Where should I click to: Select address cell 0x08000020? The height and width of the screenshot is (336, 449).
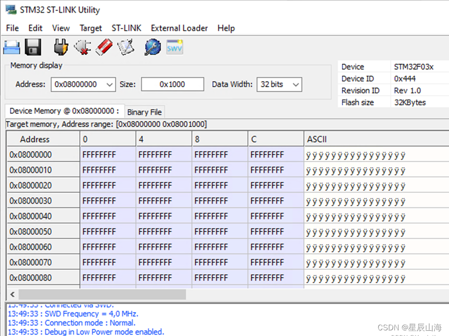(43, 185)
